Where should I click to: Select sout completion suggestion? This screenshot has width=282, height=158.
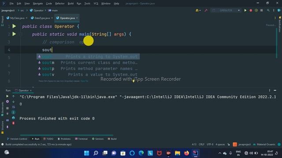coord(88,57)
